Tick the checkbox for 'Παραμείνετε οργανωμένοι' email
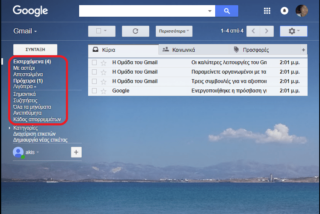This screenshot has width=320, height=214. point(94,72)
